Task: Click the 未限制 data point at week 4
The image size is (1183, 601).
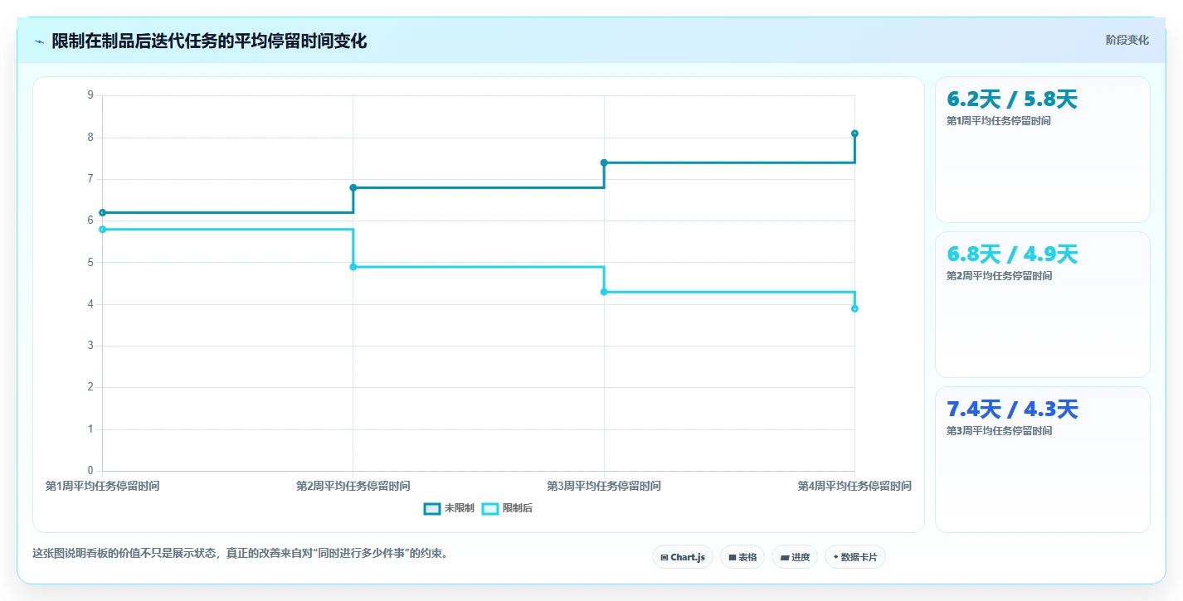Action: tap(854, 133)
